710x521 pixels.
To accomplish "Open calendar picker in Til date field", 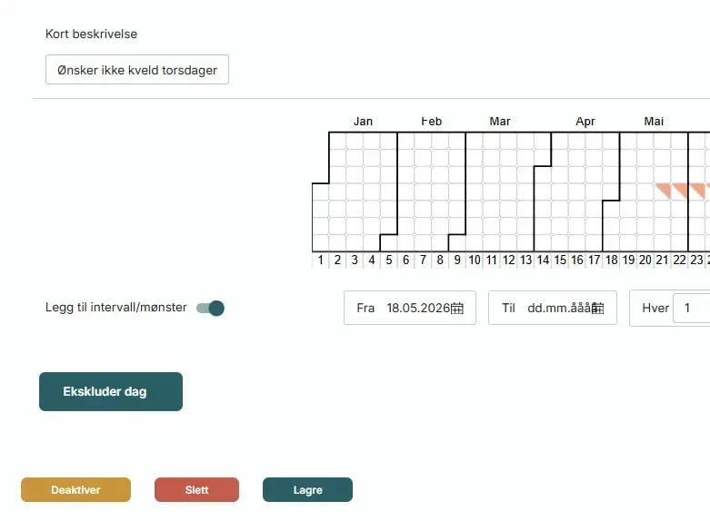I will click(x=598, y=308).
